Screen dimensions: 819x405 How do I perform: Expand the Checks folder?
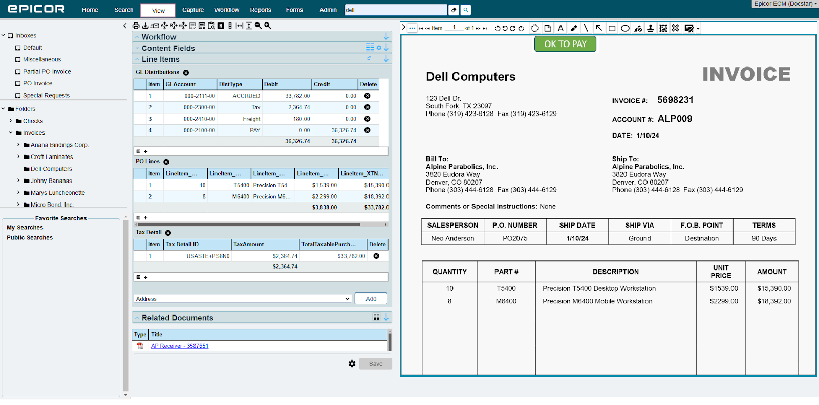[11, 121]
